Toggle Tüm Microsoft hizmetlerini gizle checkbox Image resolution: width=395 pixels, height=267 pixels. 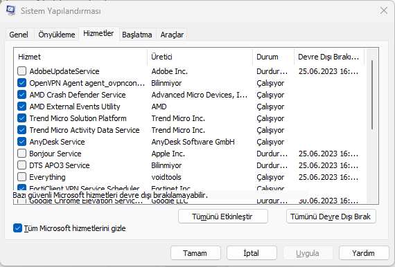[17, 228]
